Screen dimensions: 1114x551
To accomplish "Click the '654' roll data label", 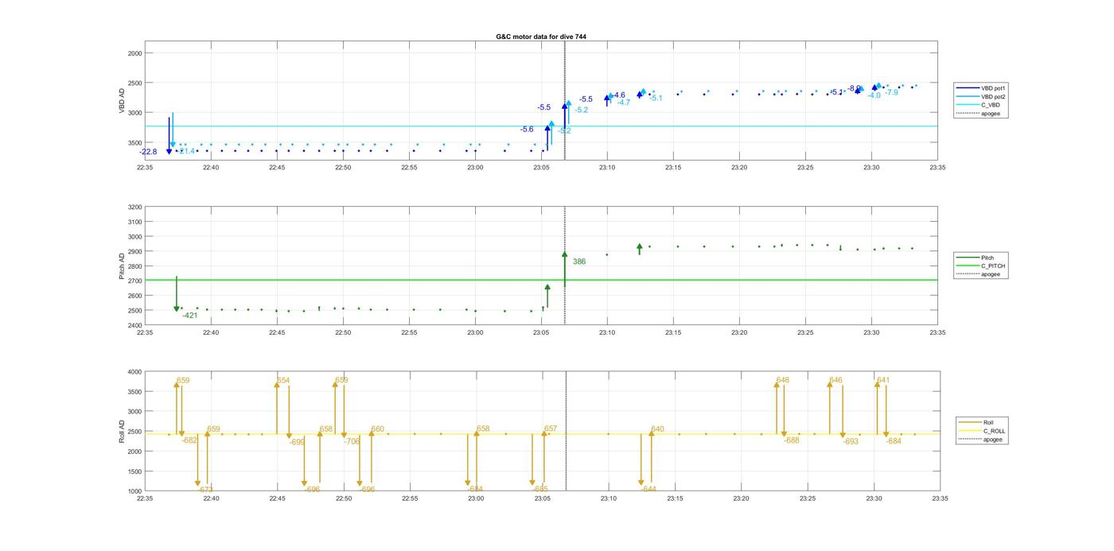I will pos(284,381).
